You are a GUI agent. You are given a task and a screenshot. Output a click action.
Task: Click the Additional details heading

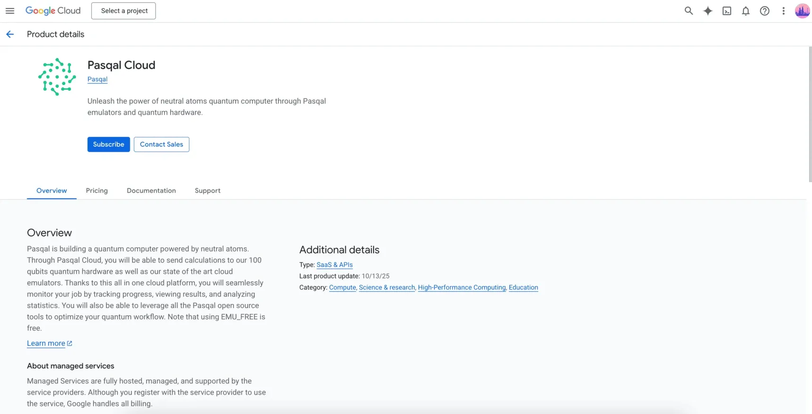[x=340, y=250]
